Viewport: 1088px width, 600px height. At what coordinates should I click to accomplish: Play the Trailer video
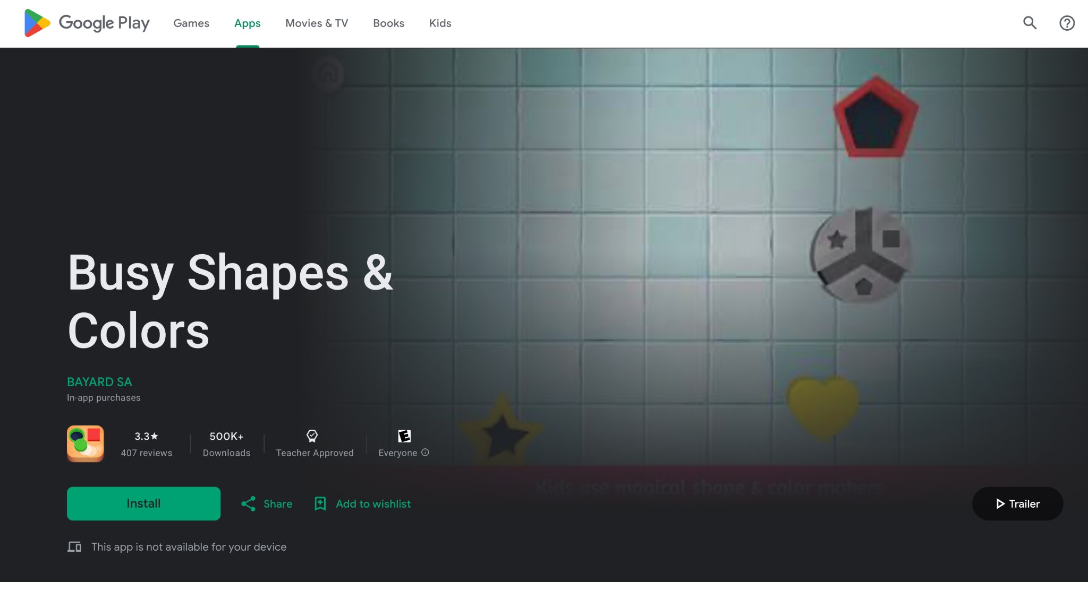click(1017, 503)
